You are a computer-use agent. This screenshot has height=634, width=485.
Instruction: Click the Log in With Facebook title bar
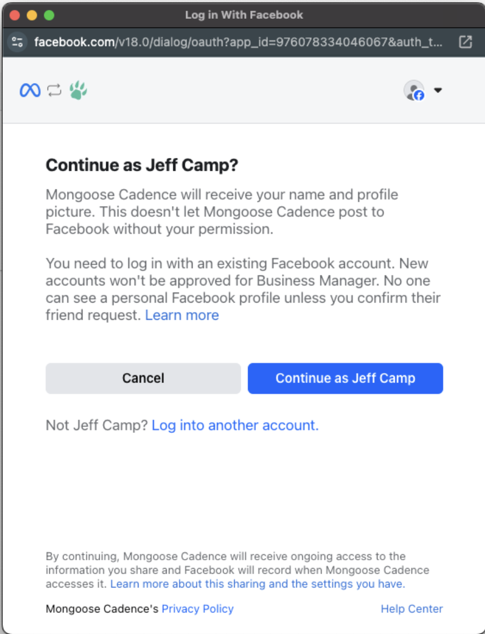(244, 15)
